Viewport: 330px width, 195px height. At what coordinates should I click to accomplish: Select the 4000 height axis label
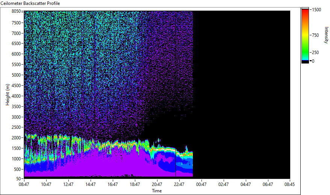tap(16, 96)
